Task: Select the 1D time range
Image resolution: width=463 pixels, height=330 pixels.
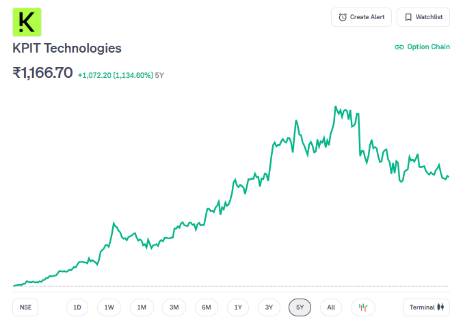Action: tap(77, 307)
